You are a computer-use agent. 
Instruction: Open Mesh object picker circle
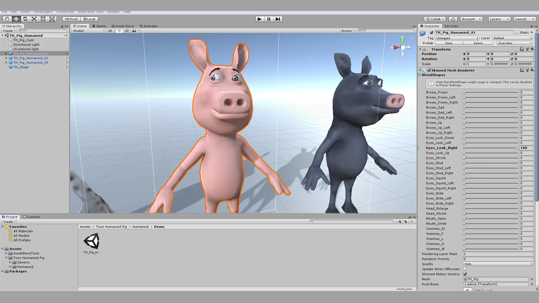click(x=532, y=279)
